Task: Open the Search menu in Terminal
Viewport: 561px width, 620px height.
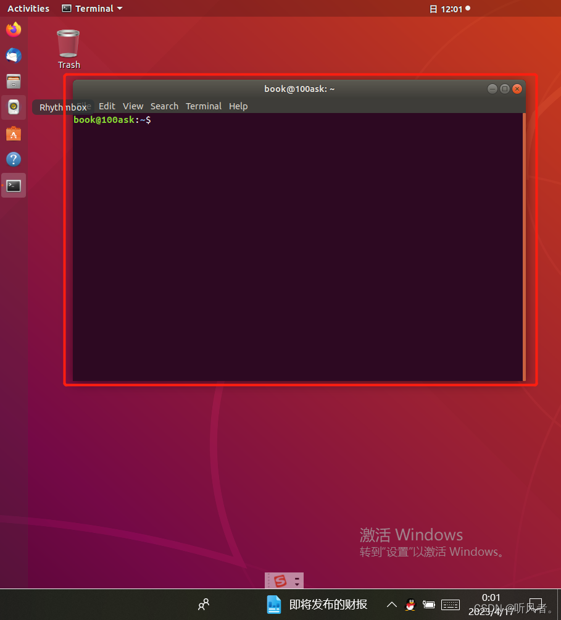Action: [164, 106]
